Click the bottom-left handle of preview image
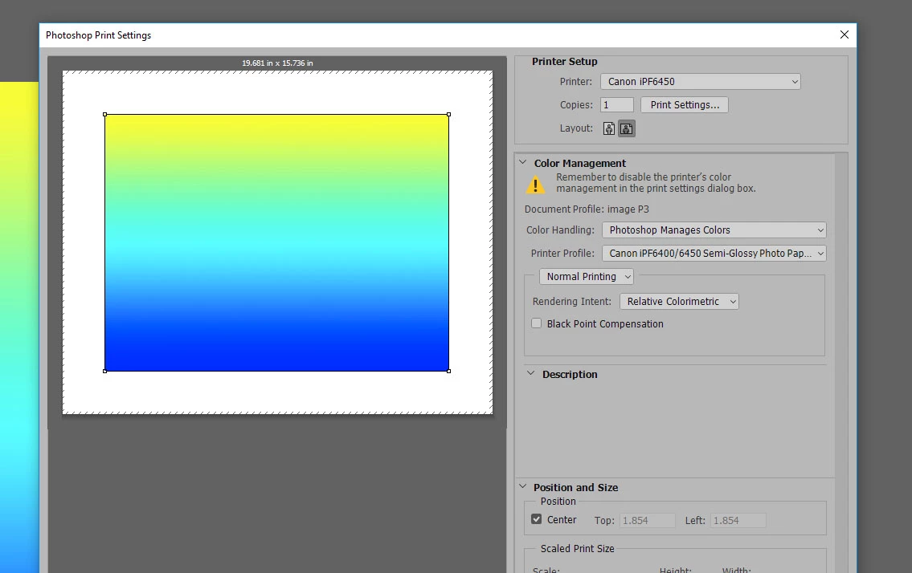The width and height of the screenshot is (912, 573). click(104, 371)
